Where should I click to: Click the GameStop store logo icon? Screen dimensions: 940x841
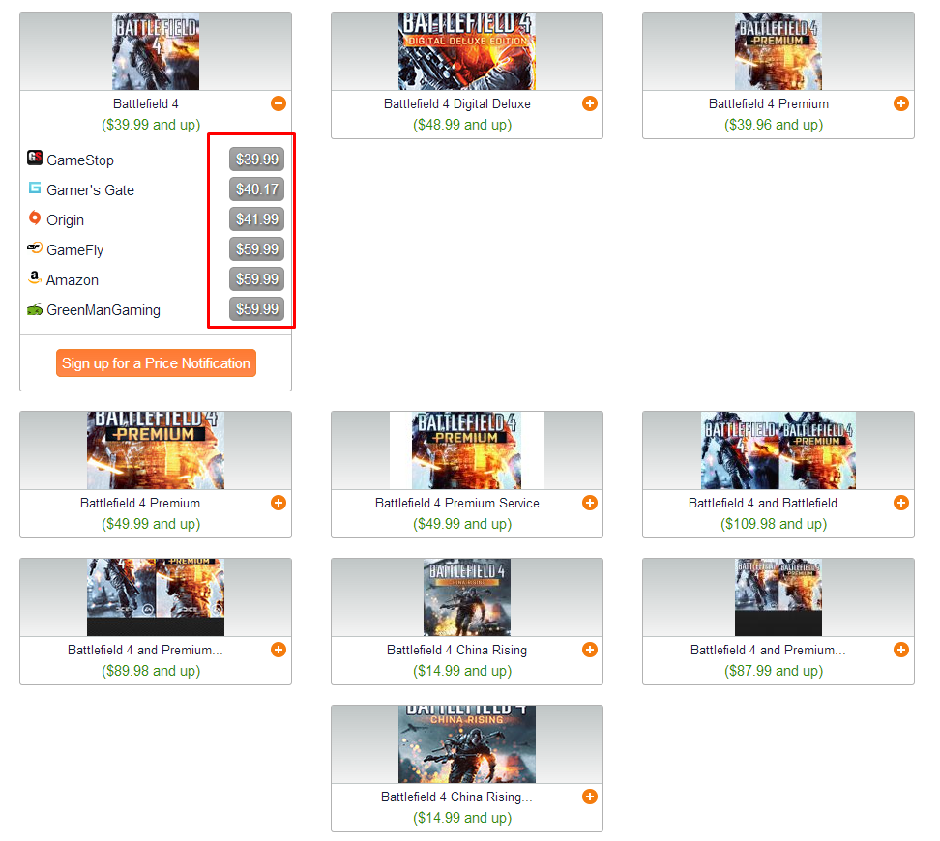click(35, 158)
